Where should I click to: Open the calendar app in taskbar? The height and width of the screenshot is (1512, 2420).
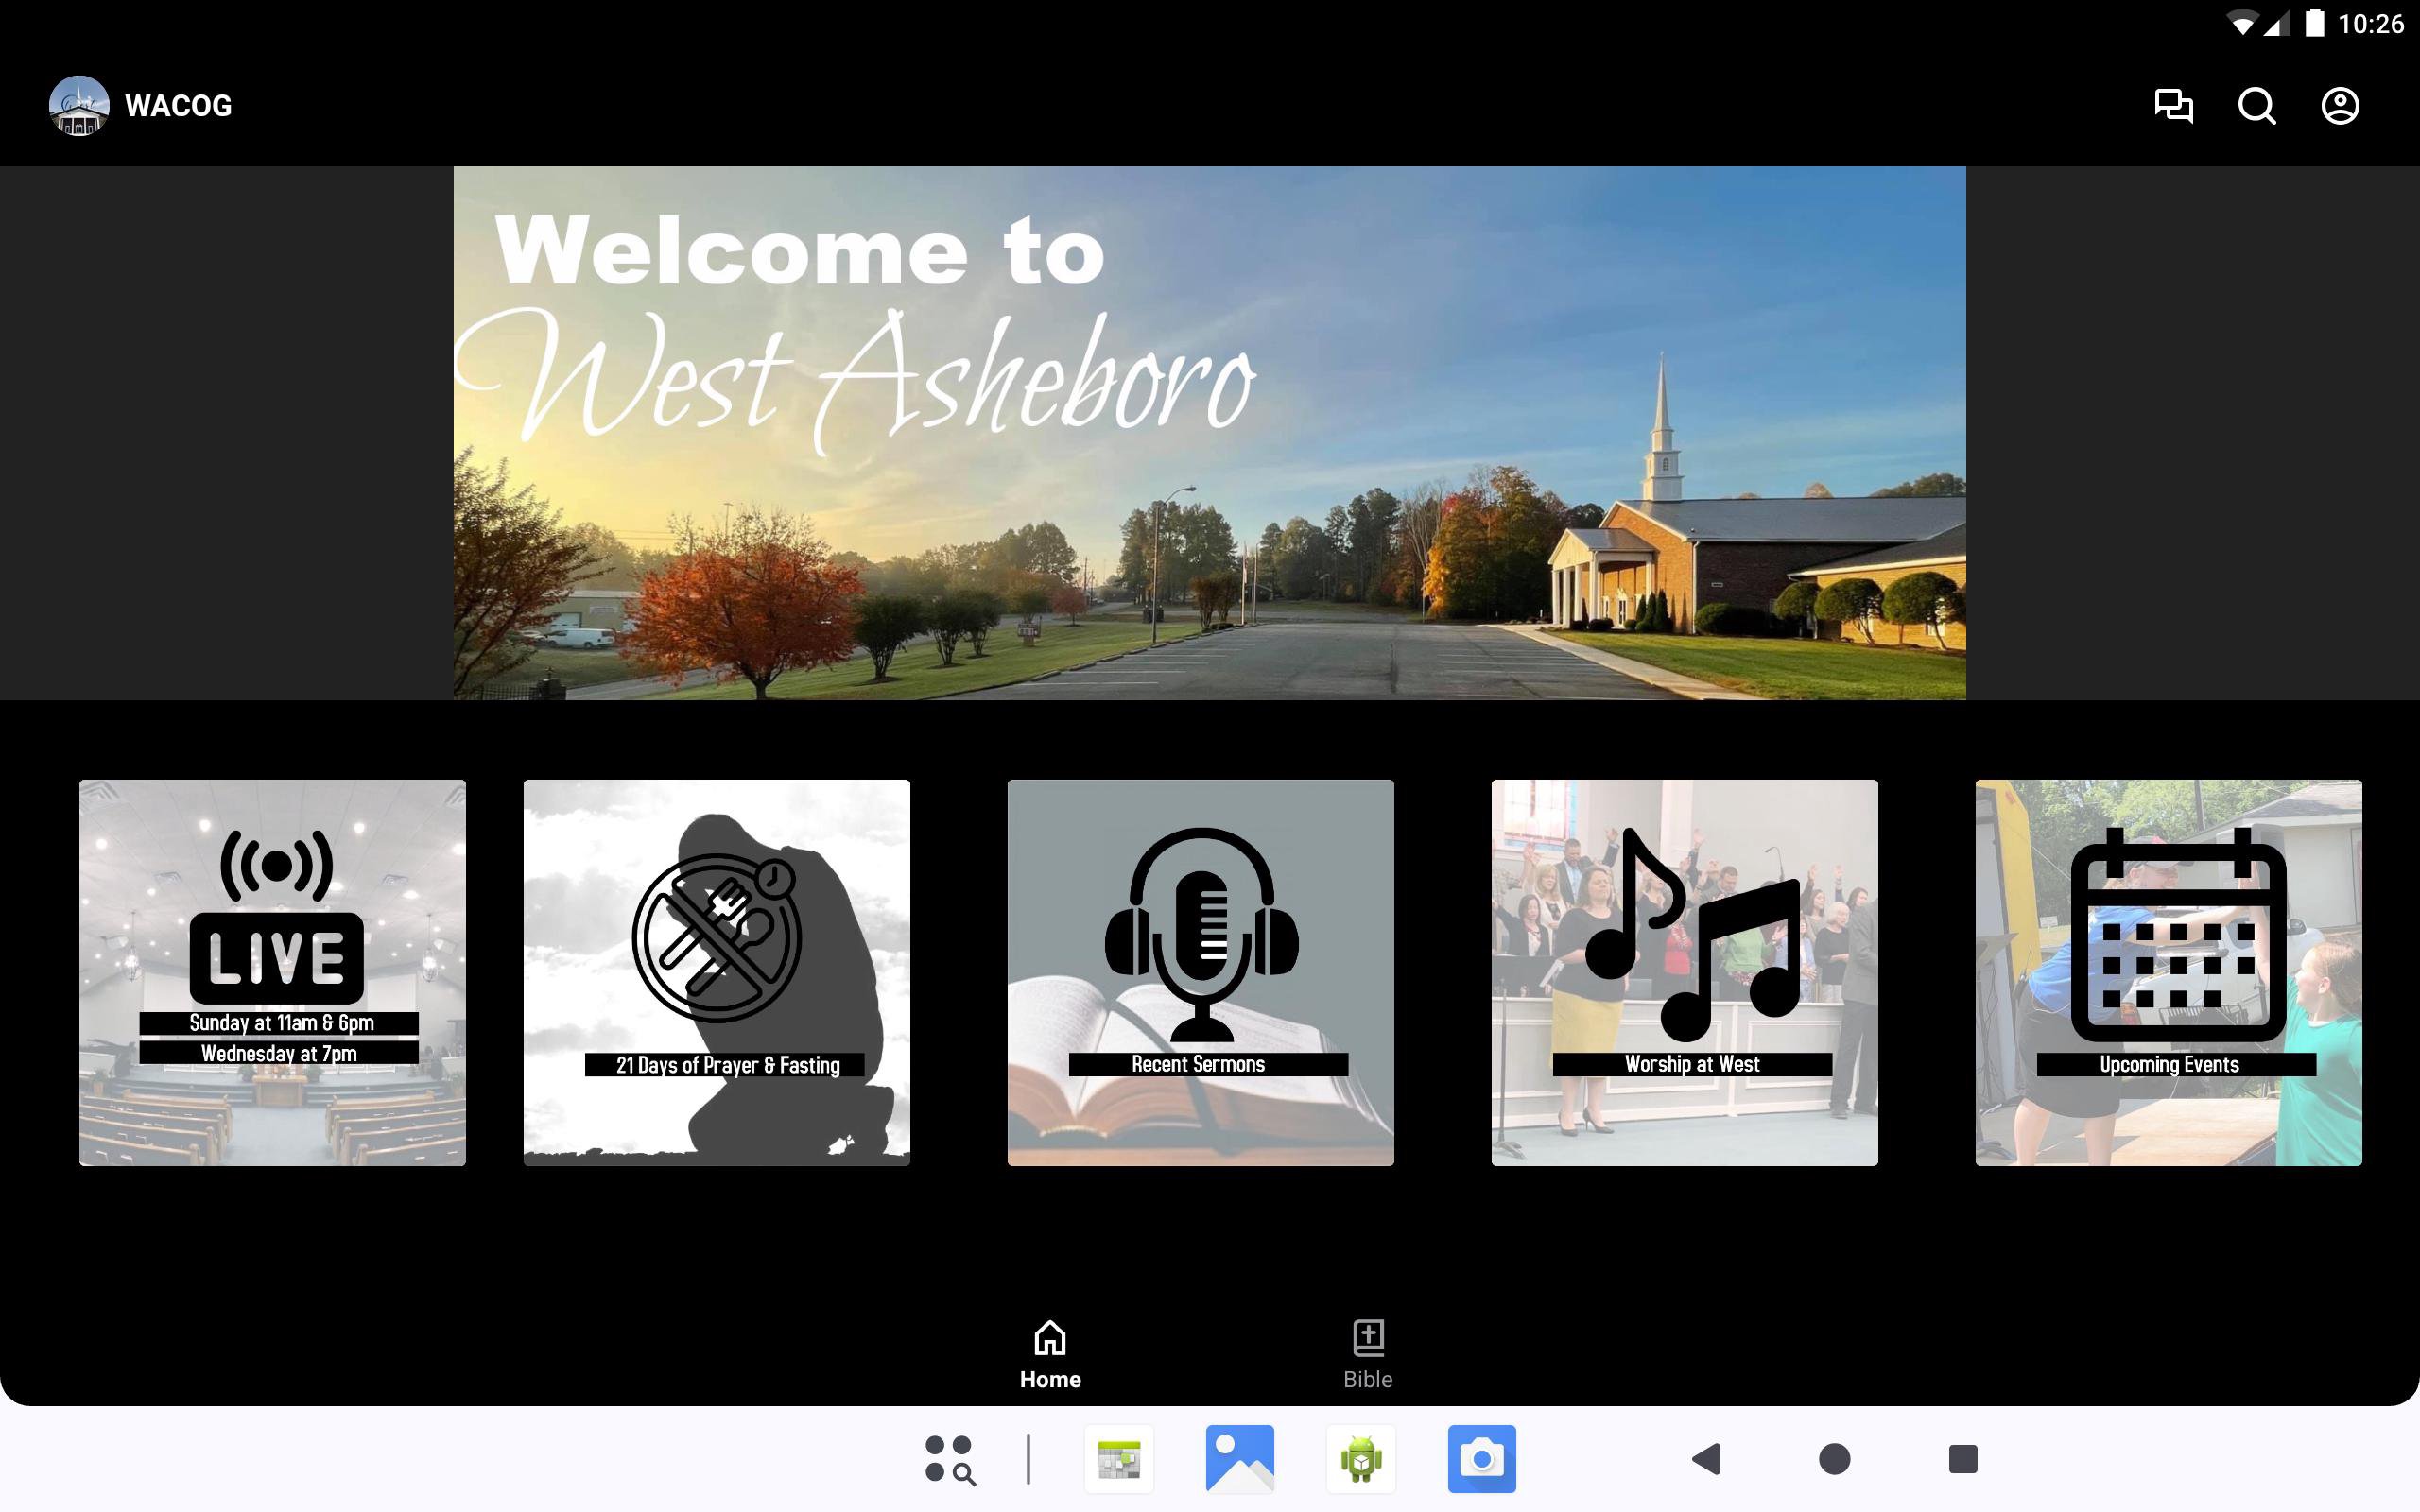(x=1119, y=1459)
